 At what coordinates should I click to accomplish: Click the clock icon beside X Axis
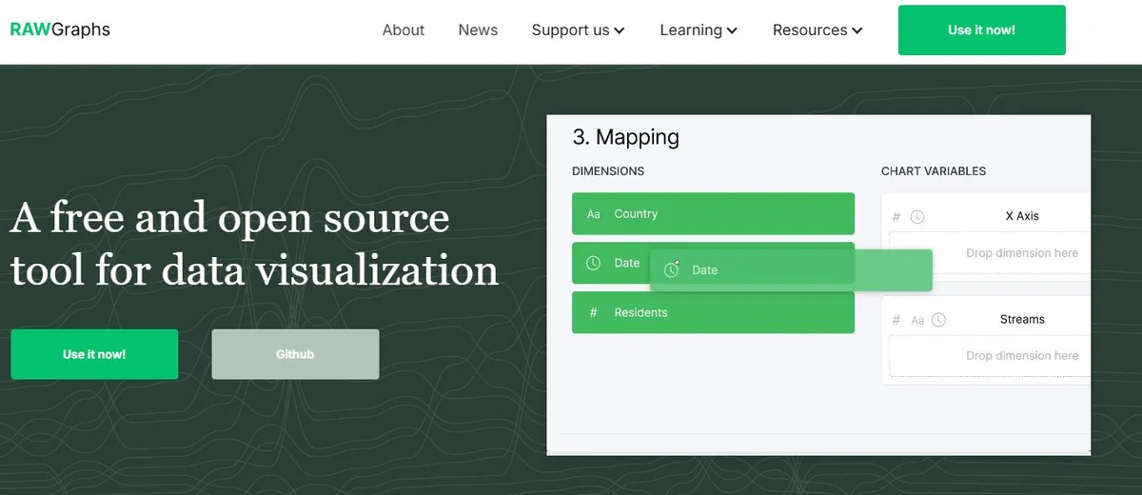tap(917, 217)
